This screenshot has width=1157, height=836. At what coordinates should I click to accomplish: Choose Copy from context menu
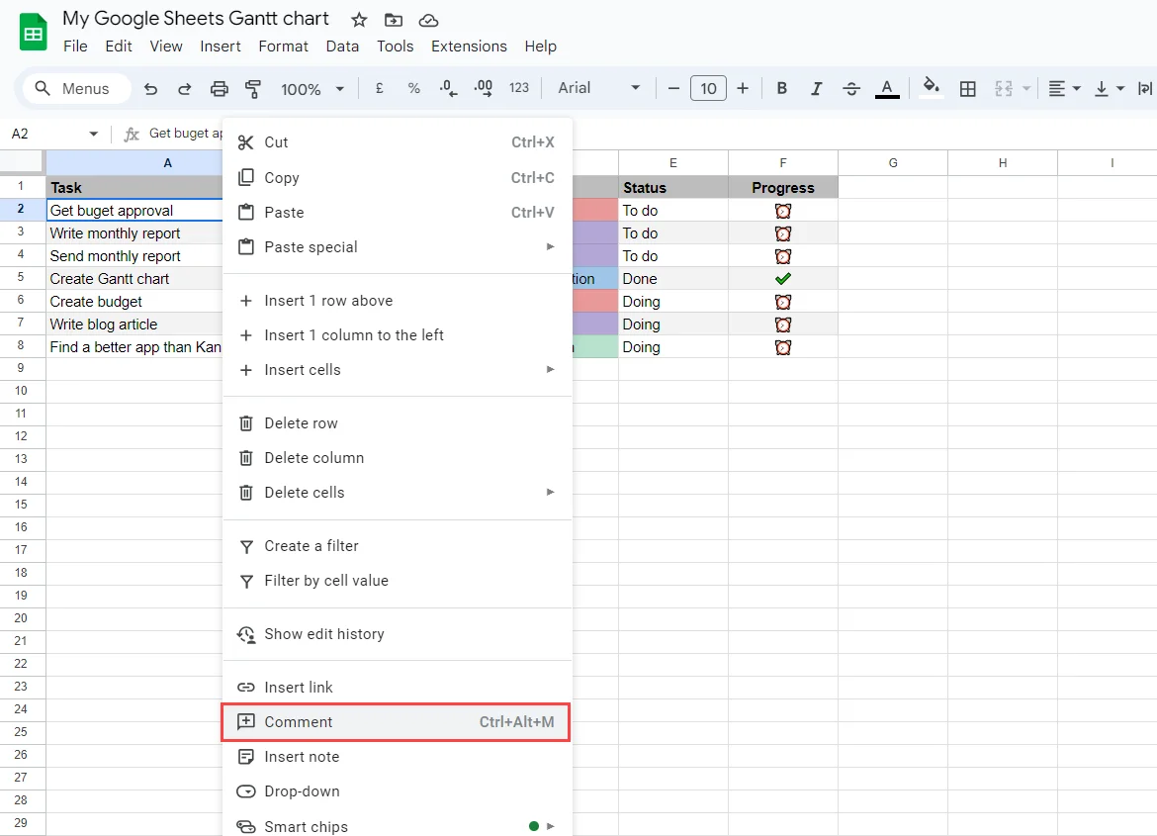click(397, 178)
